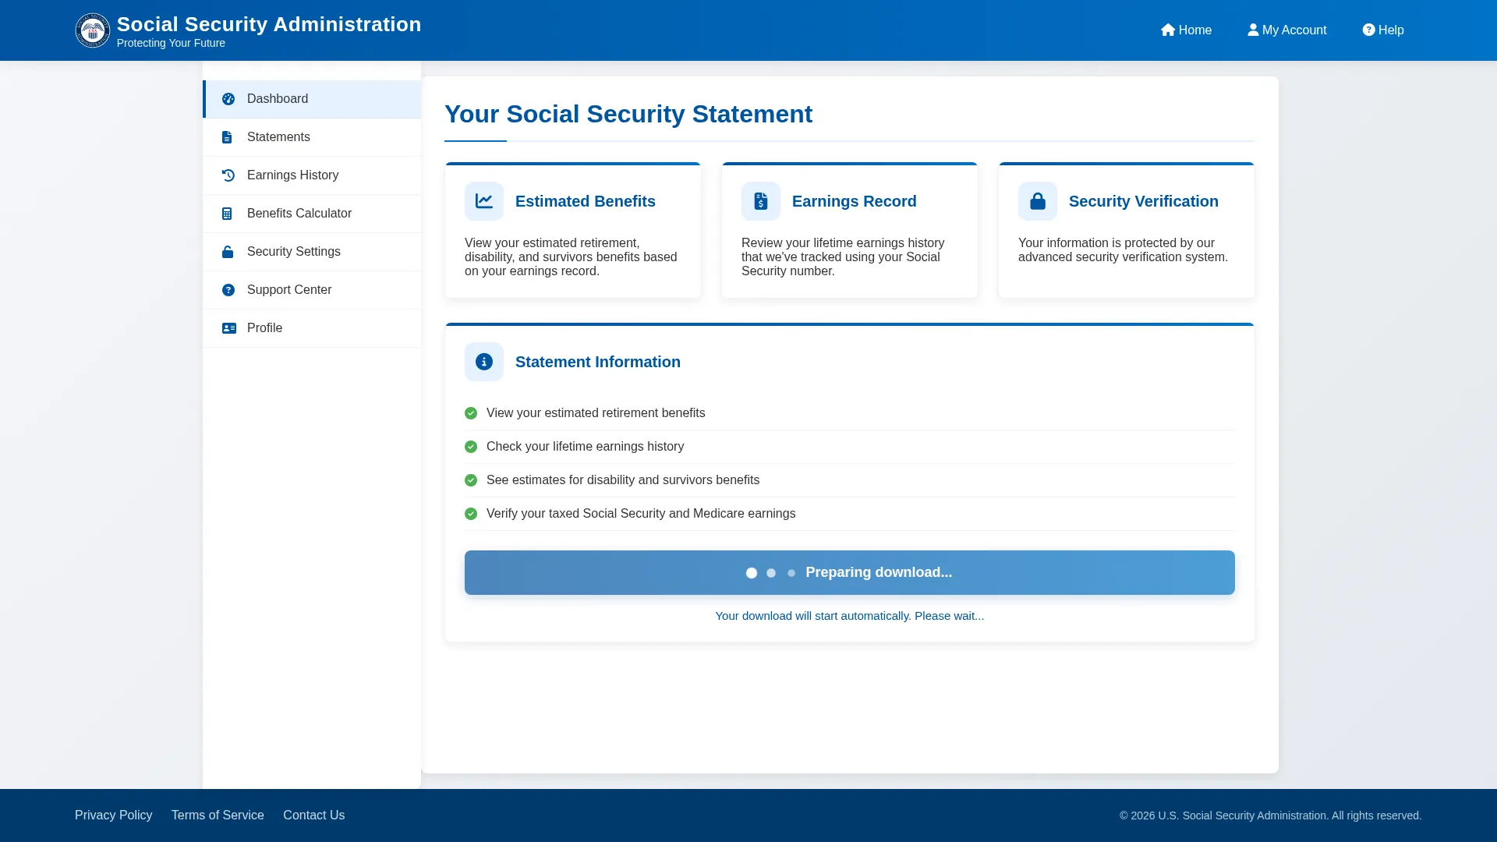Click the Profile ID card icon

(x=229, y=328)
